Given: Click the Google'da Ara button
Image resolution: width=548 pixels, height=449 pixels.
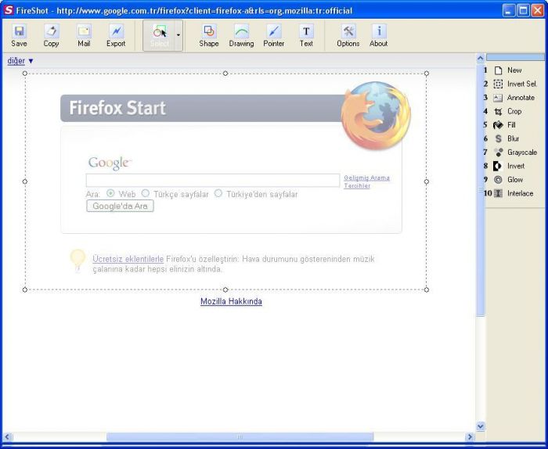Looking at the screenshot, I should [x=120, y=206].
